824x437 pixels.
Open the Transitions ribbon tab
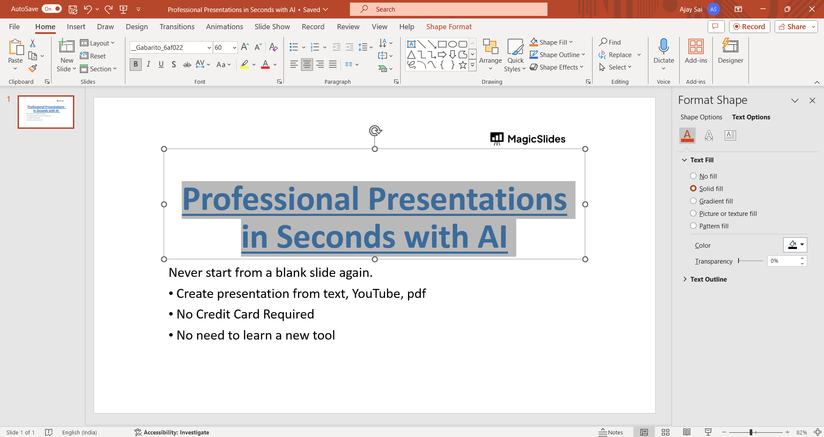tap(177, 27)
